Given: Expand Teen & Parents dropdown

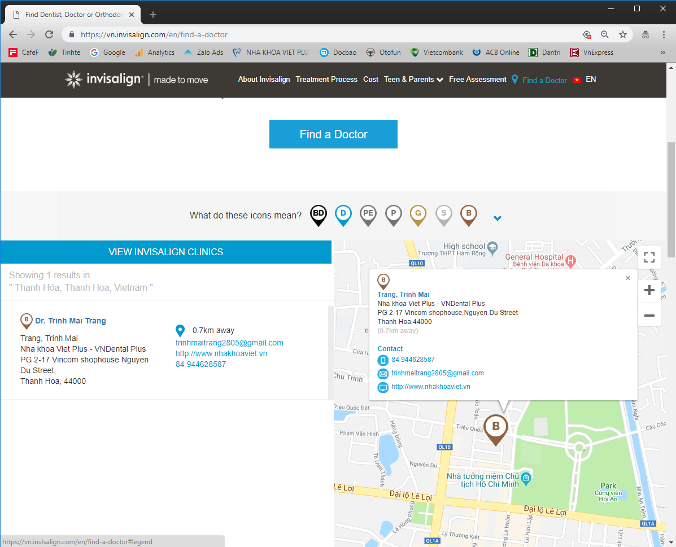Looking at the screenshot, I should (413, 80).
